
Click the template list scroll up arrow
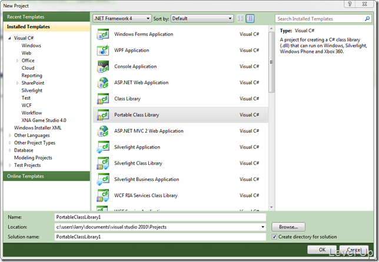(x=271, y=28)
